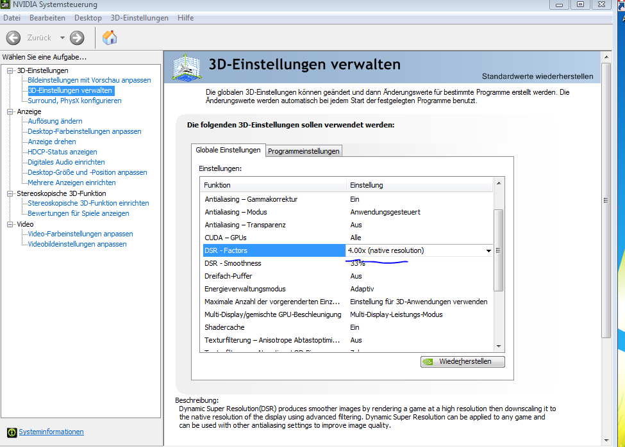
Task: Click the Systeminformationen icon
Action: 12,432
